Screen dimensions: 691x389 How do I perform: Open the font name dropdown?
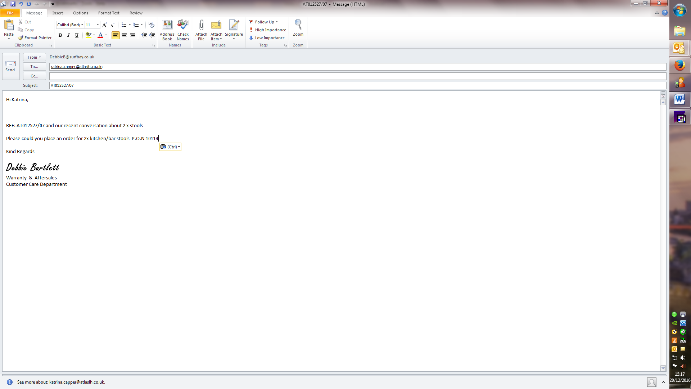(x=82, y=25)
